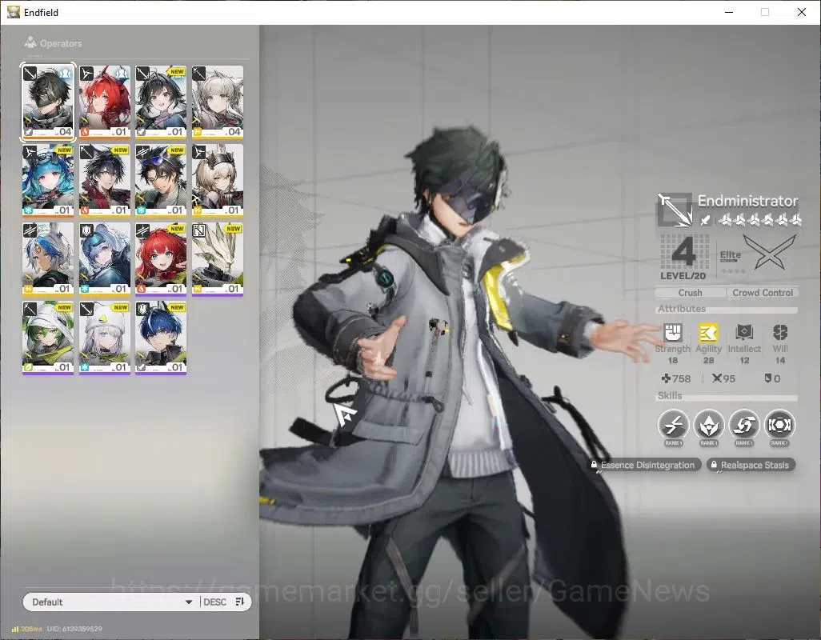Open the first skill icon (slash)
The height and width of the screenshot is (640, 821).
click(673, 424)
